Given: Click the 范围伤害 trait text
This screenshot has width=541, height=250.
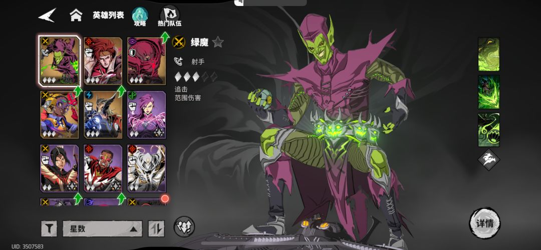Looking at the screenshot, I should (188, 98).
